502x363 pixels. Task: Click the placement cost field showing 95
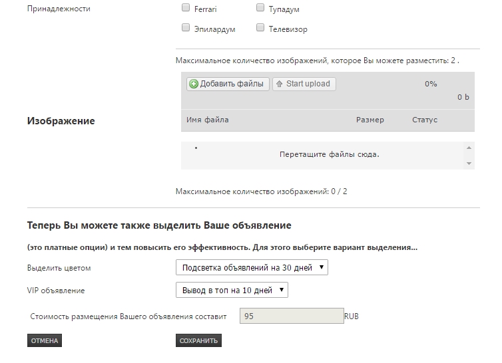click(290, 316)
